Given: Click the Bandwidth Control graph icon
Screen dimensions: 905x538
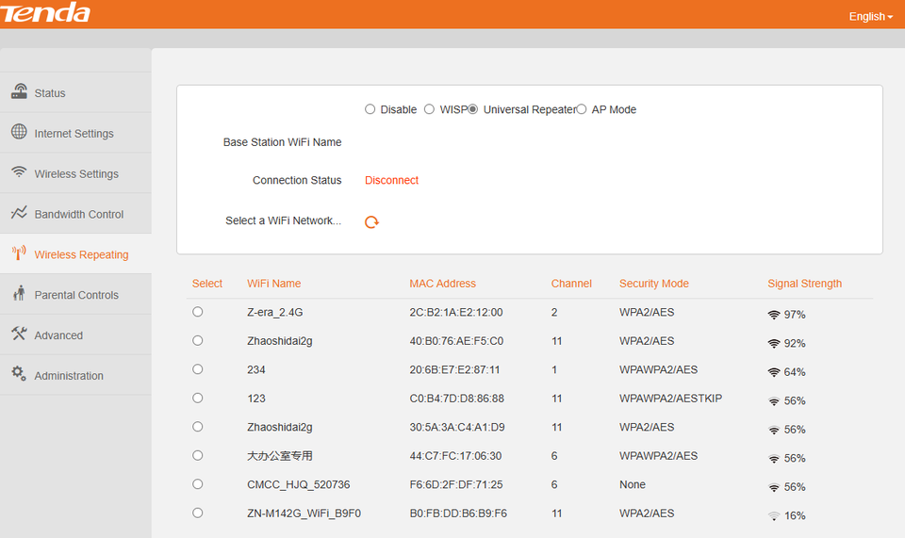Looking at the screenshot, I should tap(19, 212).
